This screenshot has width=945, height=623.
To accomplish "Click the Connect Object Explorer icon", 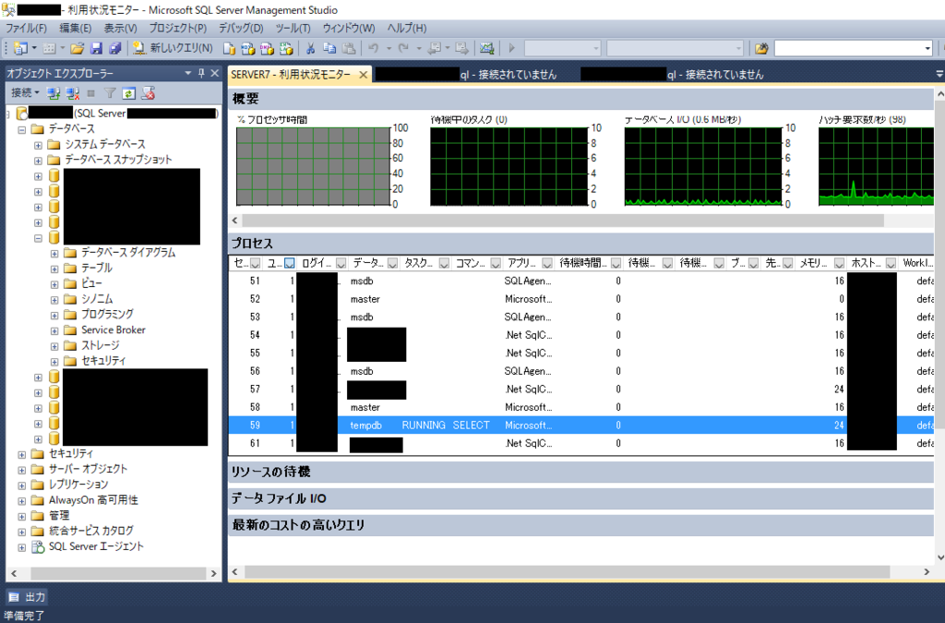I will tap(54, 93).
